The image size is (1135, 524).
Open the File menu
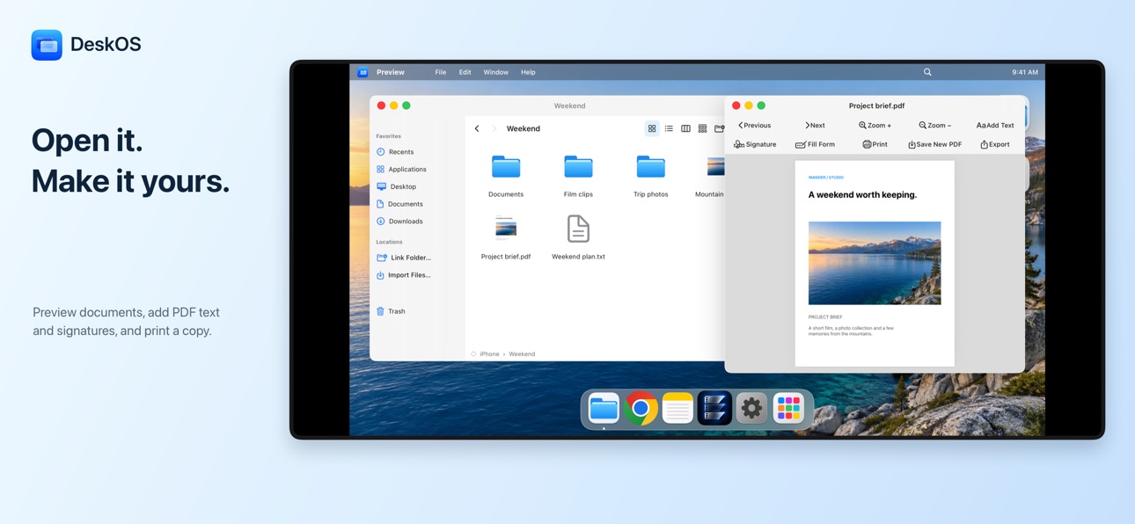point(440,72)
